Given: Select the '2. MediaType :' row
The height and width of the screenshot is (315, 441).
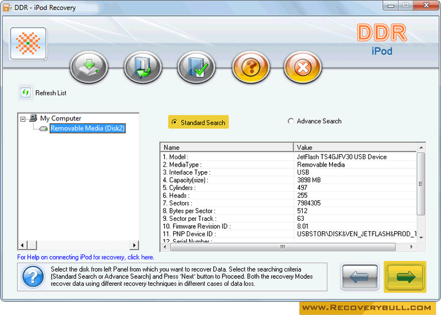Looking at the screenshot, I should coord(288,165).
